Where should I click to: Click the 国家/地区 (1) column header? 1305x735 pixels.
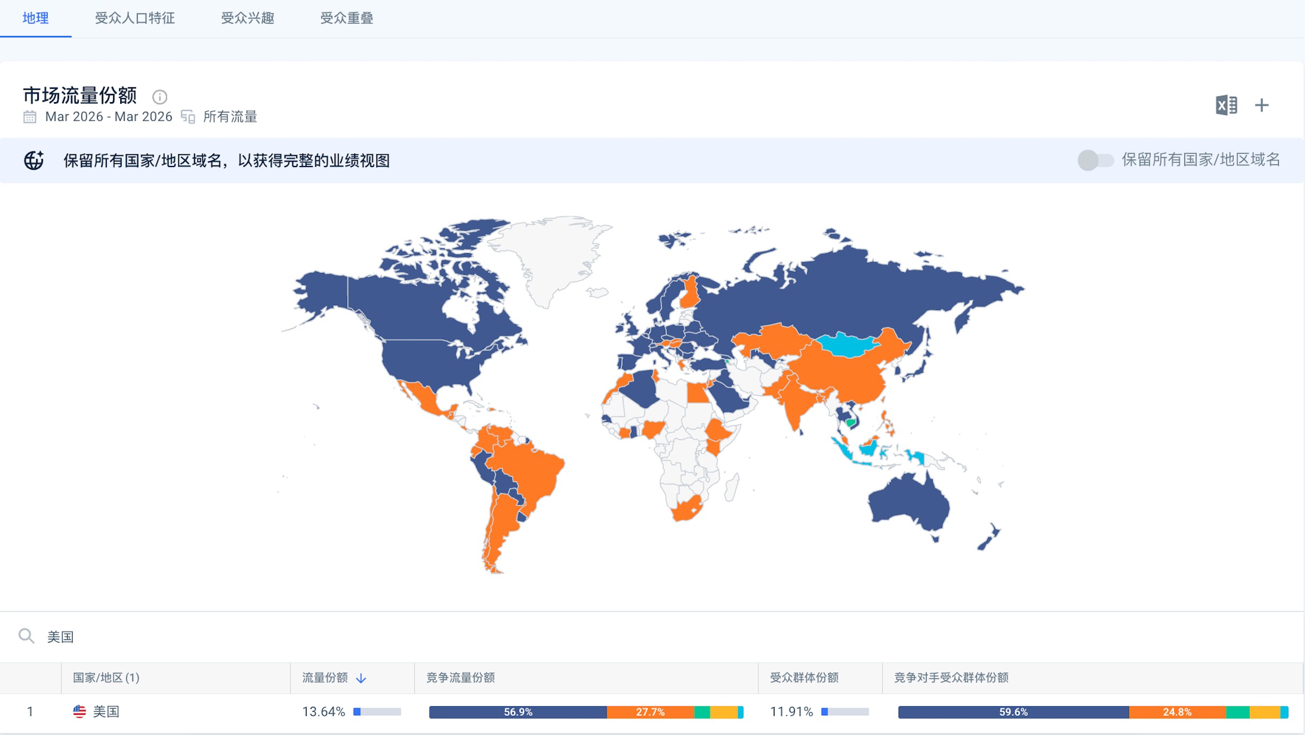[106, 678]
